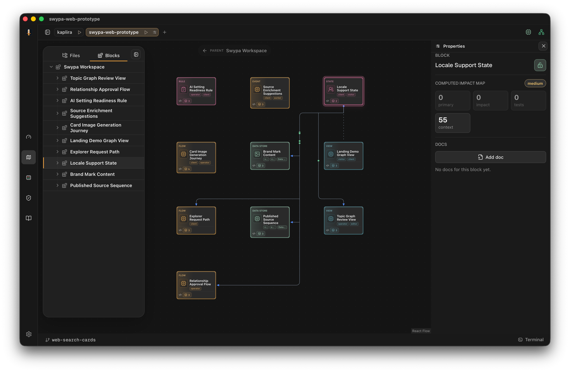This screenshot has height=372, width=570.
Task: Go back to parent Swypa Workspace
Action: tap(234, 51)
